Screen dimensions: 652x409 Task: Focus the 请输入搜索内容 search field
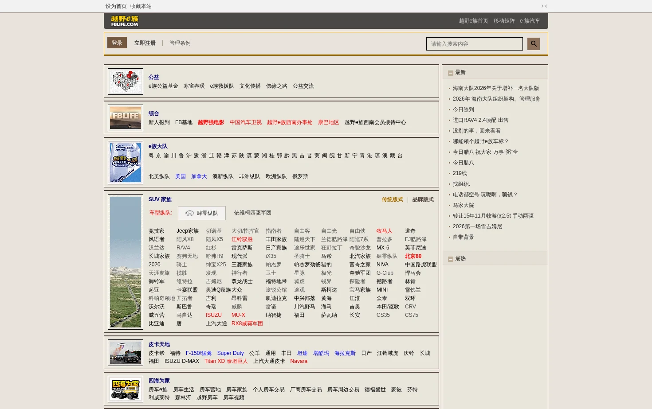(475, 44)
